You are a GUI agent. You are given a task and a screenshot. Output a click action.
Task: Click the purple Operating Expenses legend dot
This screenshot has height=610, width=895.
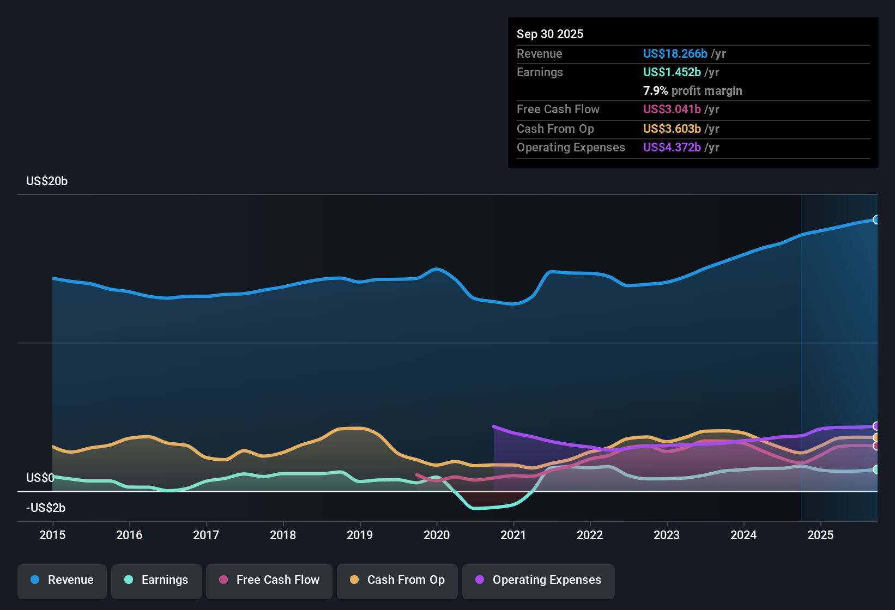479,580
